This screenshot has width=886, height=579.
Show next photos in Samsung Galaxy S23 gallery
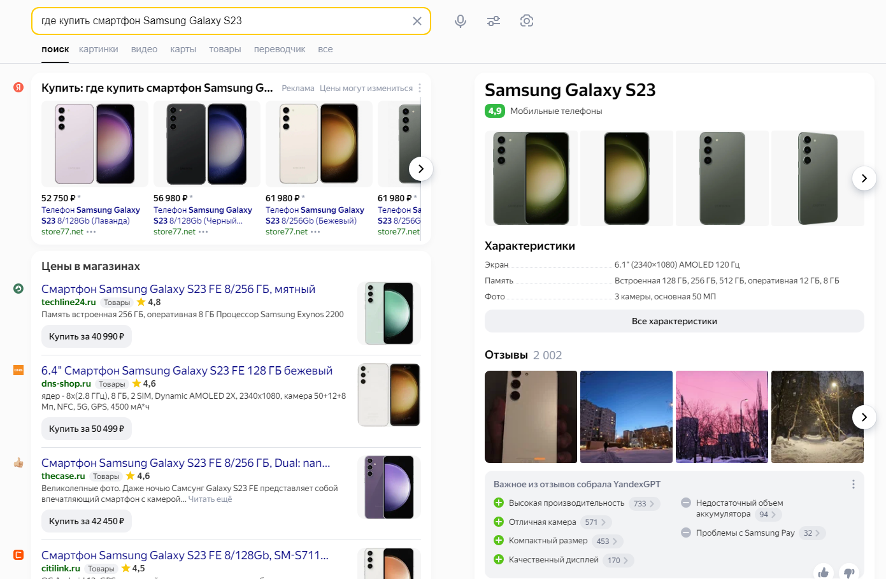click(864, 178)
